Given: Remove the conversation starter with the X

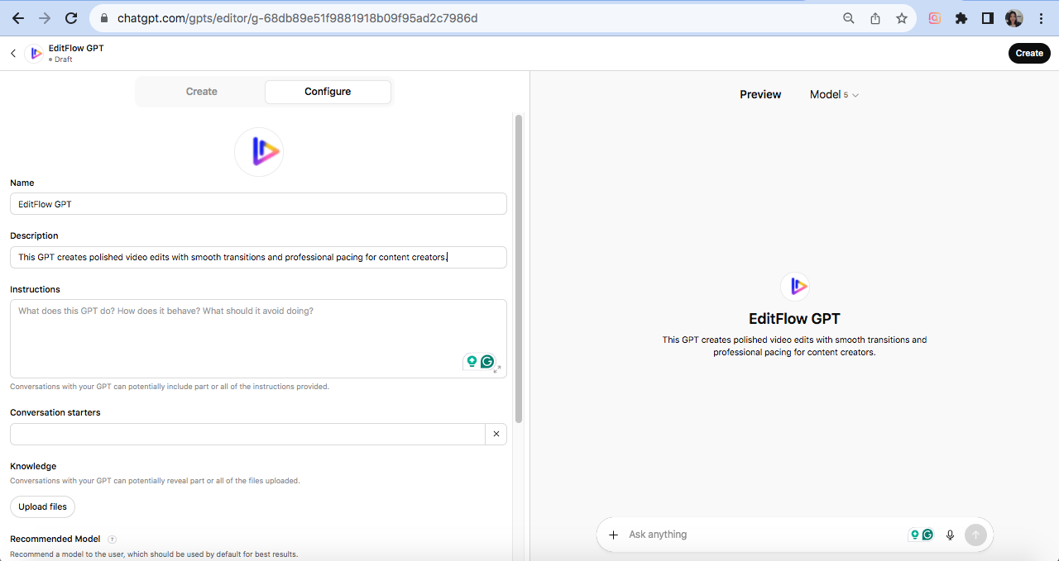Looking at the screenshot, I should point(496,434).
